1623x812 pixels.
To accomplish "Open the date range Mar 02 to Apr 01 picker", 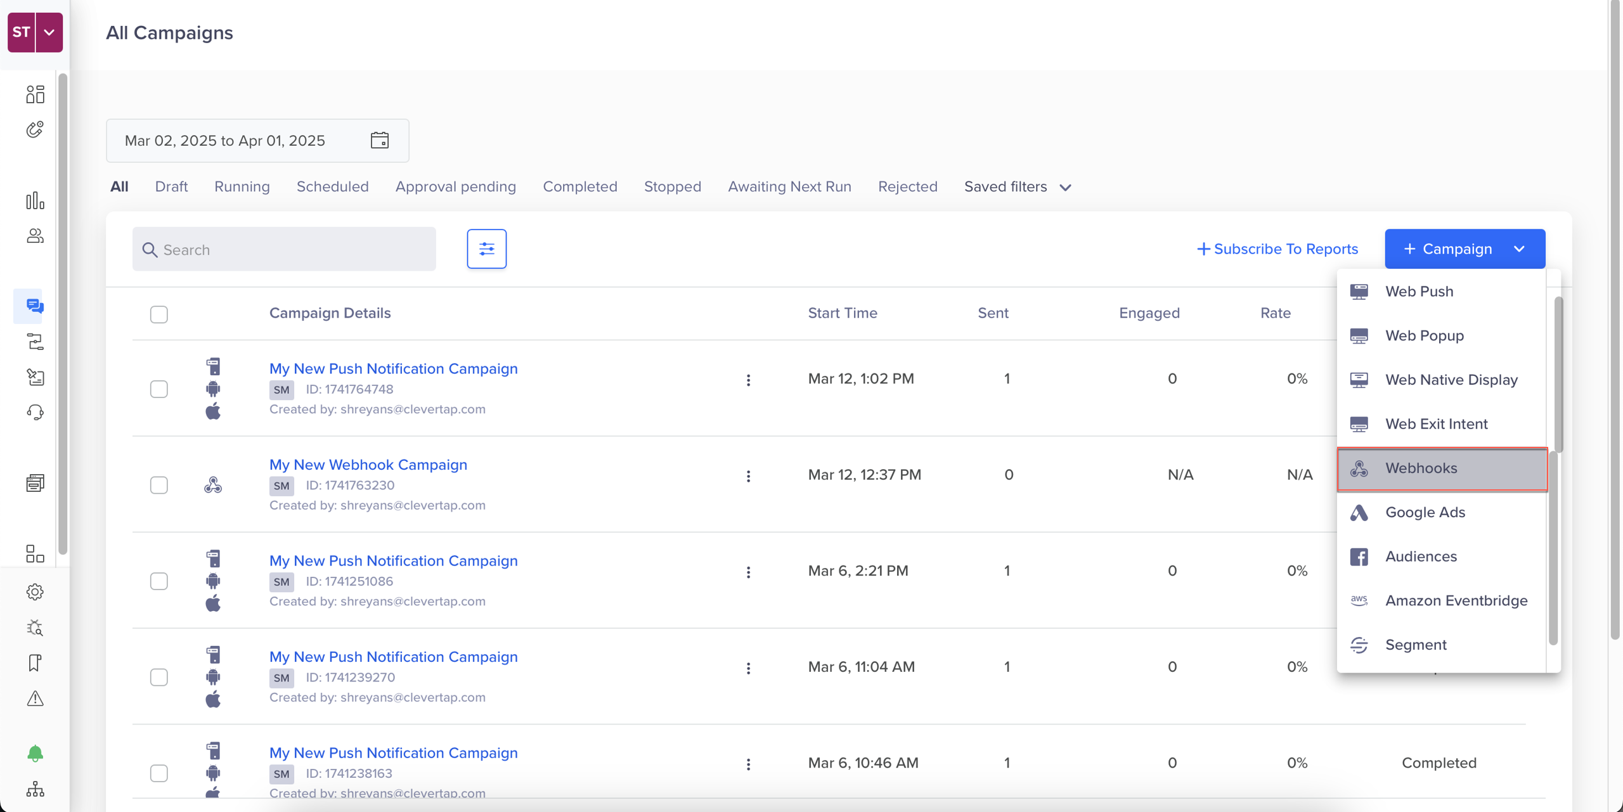I will [x=257, y=140].
